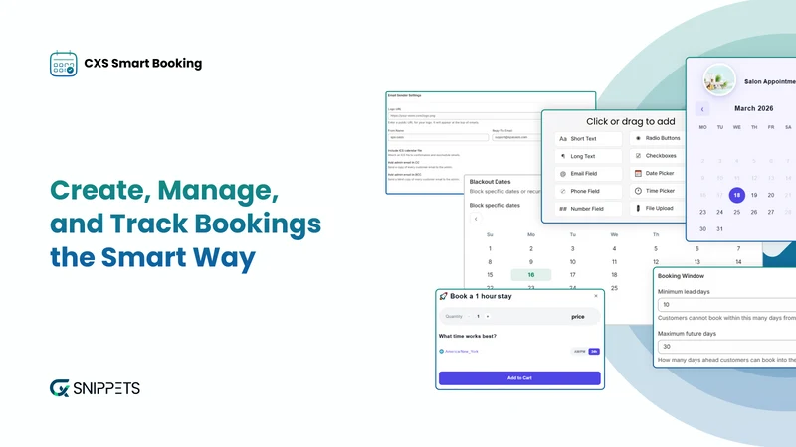
Task: Block day 8 in Blackout Dates calendar
Action: [490, 262]
